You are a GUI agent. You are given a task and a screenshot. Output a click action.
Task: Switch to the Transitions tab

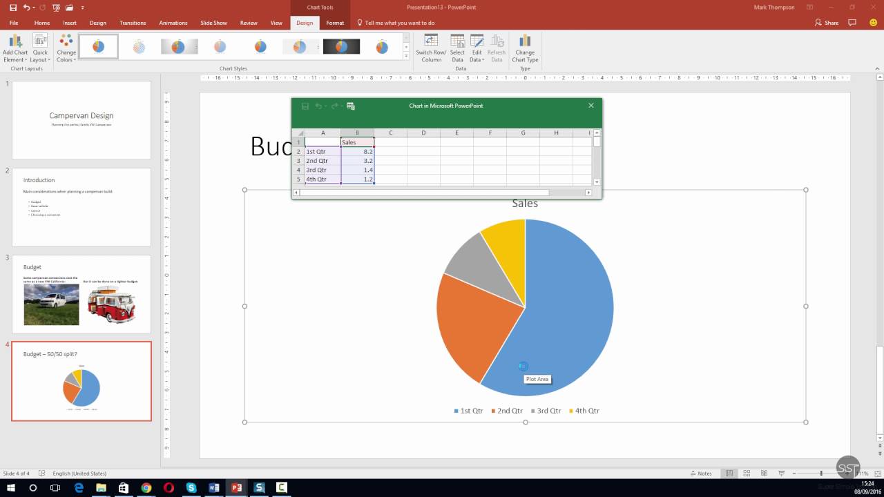(133, 23)
